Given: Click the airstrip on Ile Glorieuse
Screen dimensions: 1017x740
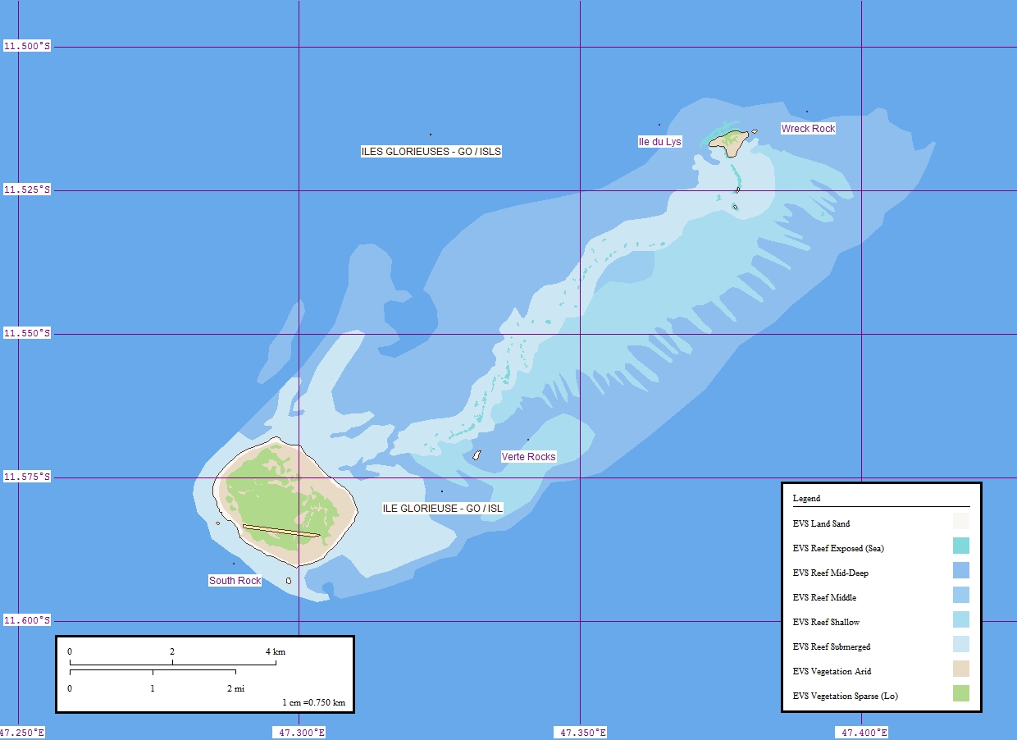Looking at the screenshot, I should click(281, 531).
